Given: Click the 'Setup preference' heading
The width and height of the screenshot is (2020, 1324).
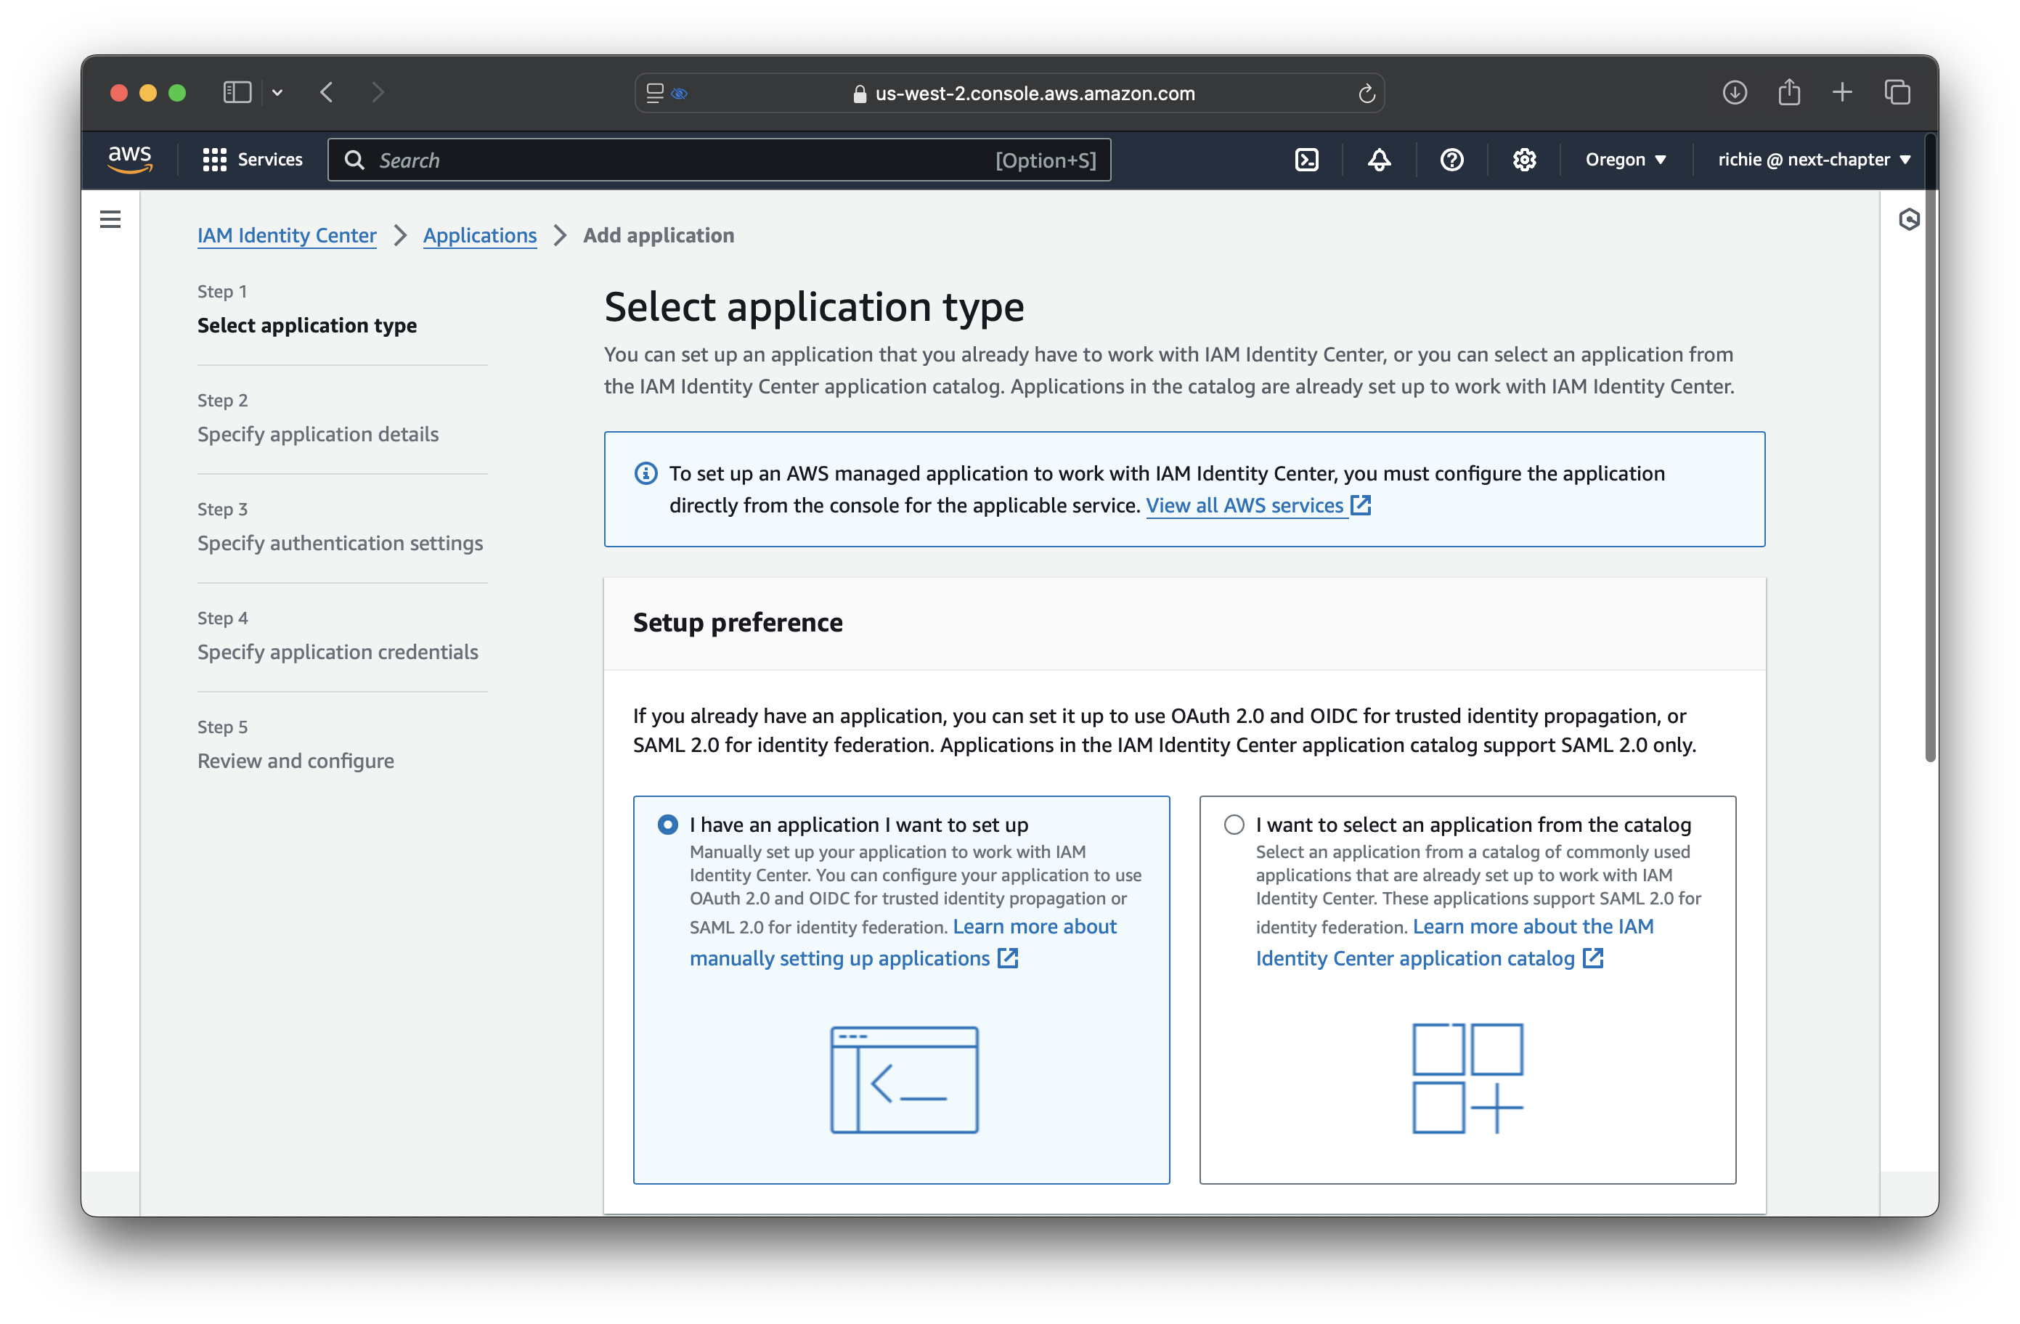Looking at the screenshot, I should [738, 623].
